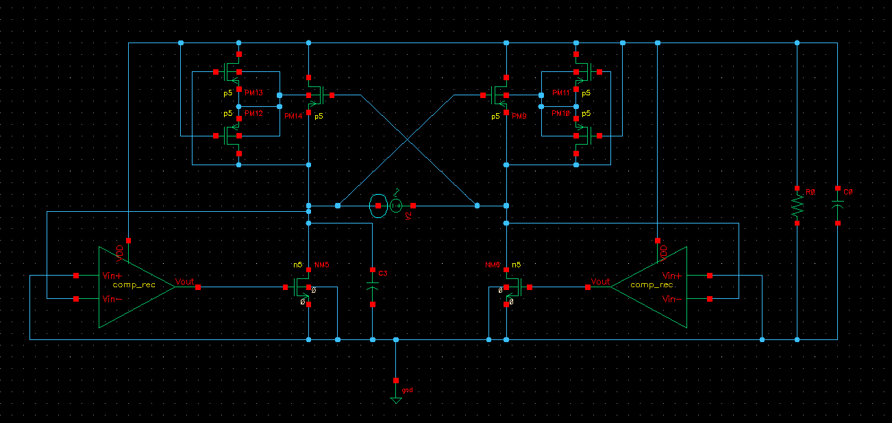The height and width of the screenshot is (423, 892).
Task: Click the gate pin square of PM9
Action: pyautogui.click(x=482, y=95)
